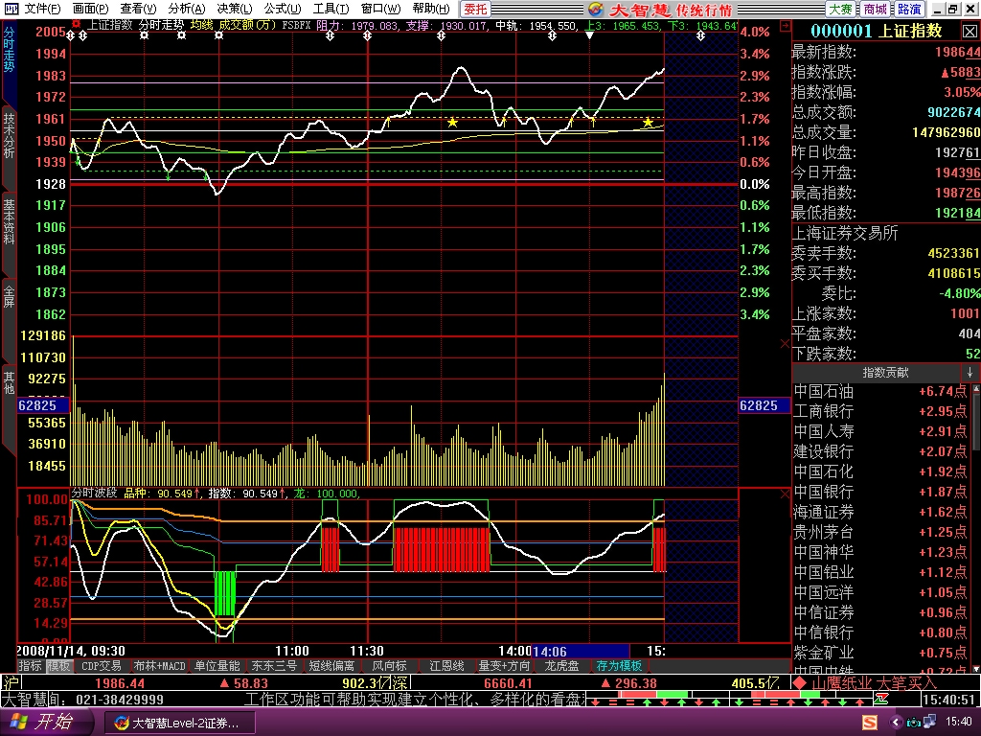Click the 存为模板 save template link
The image size is (981, 736).
[620, 666]
